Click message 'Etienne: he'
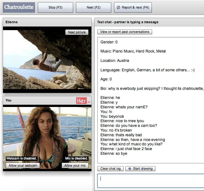This screenshot has height=191, width=204. coord(110,98)
